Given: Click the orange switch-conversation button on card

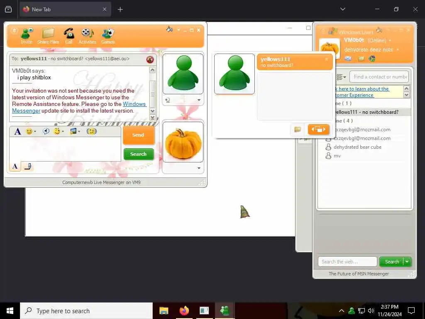Looking at the screenshot, I should pyautogui.click(x=318, y=130).
